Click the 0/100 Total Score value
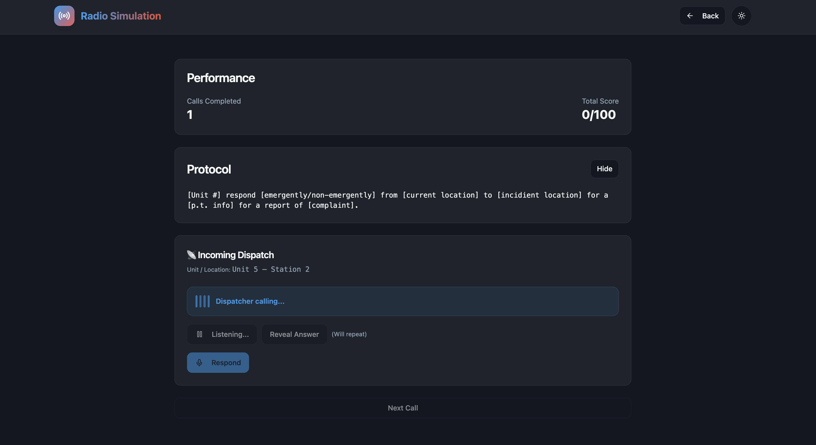 (598, 115)
